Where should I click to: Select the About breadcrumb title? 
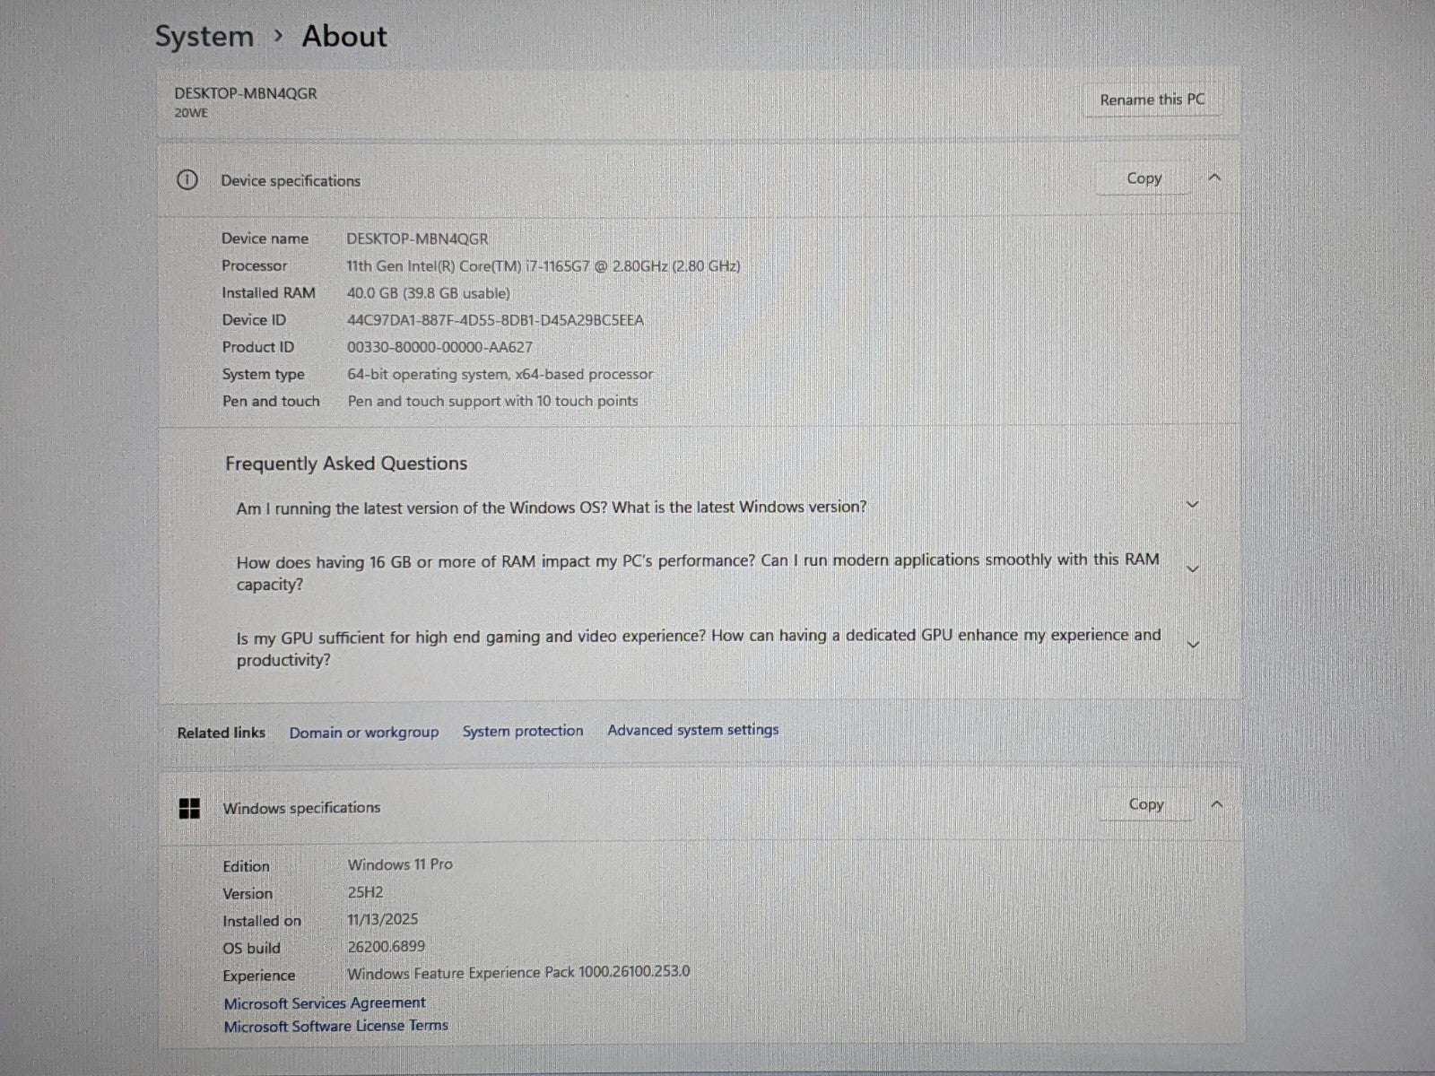coord(344,37)
